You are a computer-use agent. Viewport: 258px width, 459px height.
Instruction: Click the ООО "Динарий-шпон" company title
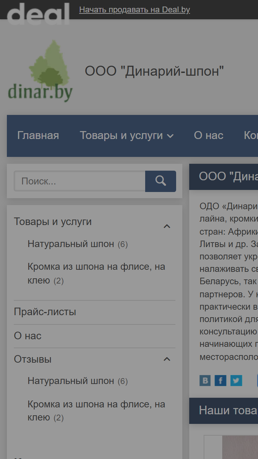click(x=154, y=71)
